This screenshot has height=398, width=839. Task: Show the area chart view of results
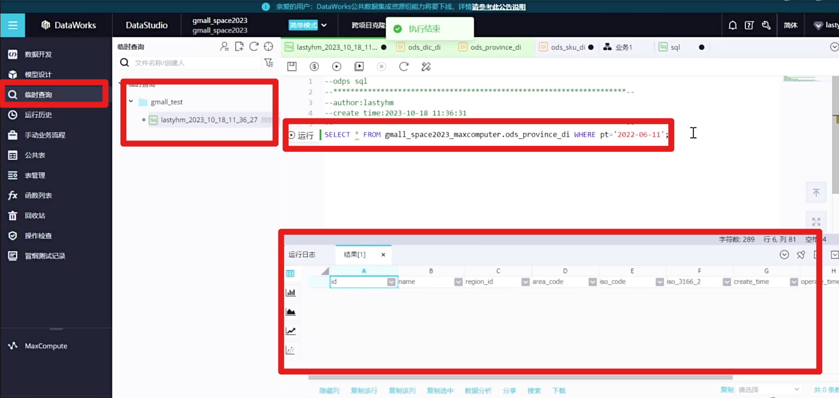[290, 312]
